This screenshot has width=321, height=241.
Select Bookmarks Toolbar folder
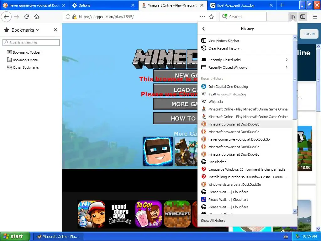pyautogui.click(x=24, y=52)
